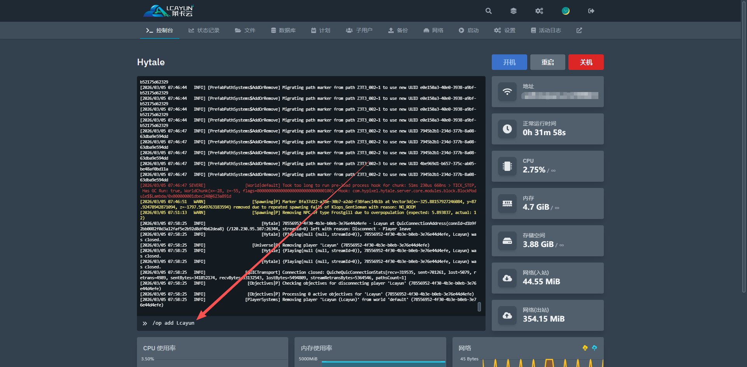Select the 活动日志 tab

click(x=546, y=30)
